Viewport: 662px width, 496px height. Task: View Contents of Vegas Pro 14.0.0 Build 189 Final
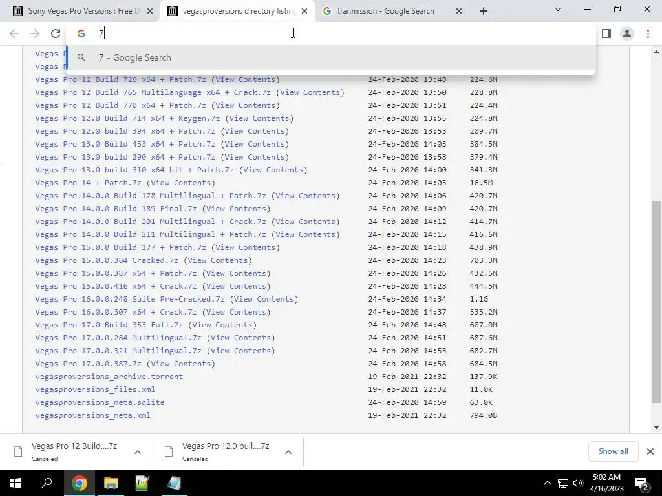[x=236, y=209]
